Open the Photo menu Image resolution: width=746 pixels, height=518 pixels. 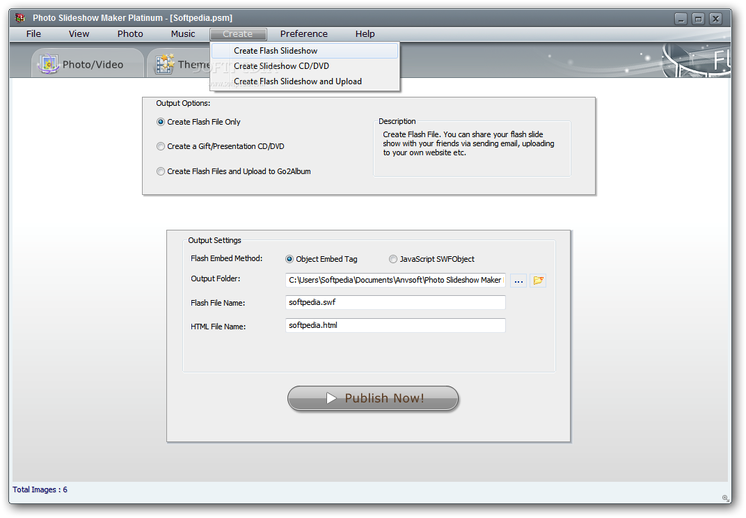pyautogui.click(x=130, y=34)
